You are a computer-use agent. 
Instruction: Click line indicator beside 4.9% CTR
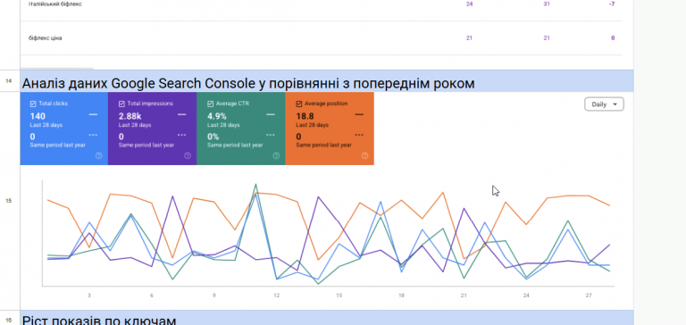(x=271, y=114)
